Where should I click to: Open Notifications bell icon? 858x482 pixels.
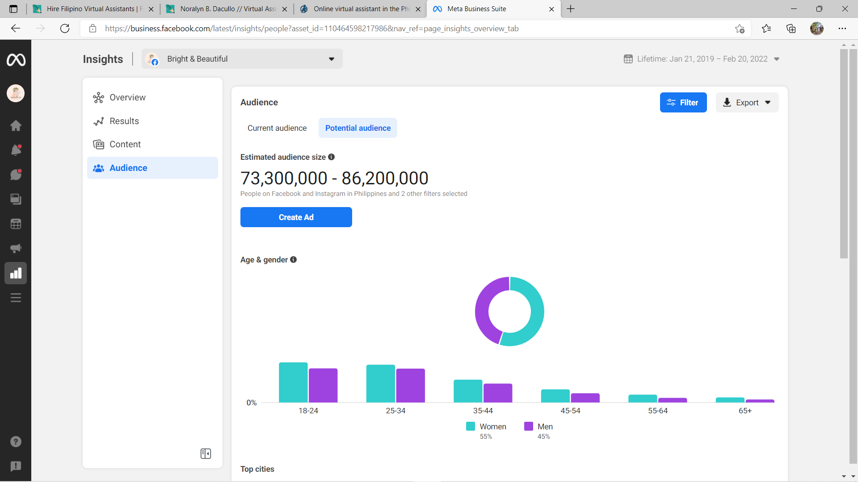16,150
